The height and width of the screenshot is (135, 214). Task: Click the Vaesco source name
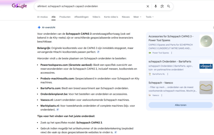point(156,95)
